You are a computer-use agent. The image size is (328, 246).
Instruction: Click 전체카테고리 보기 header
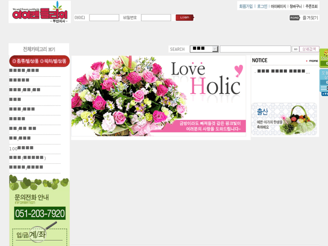39,49
